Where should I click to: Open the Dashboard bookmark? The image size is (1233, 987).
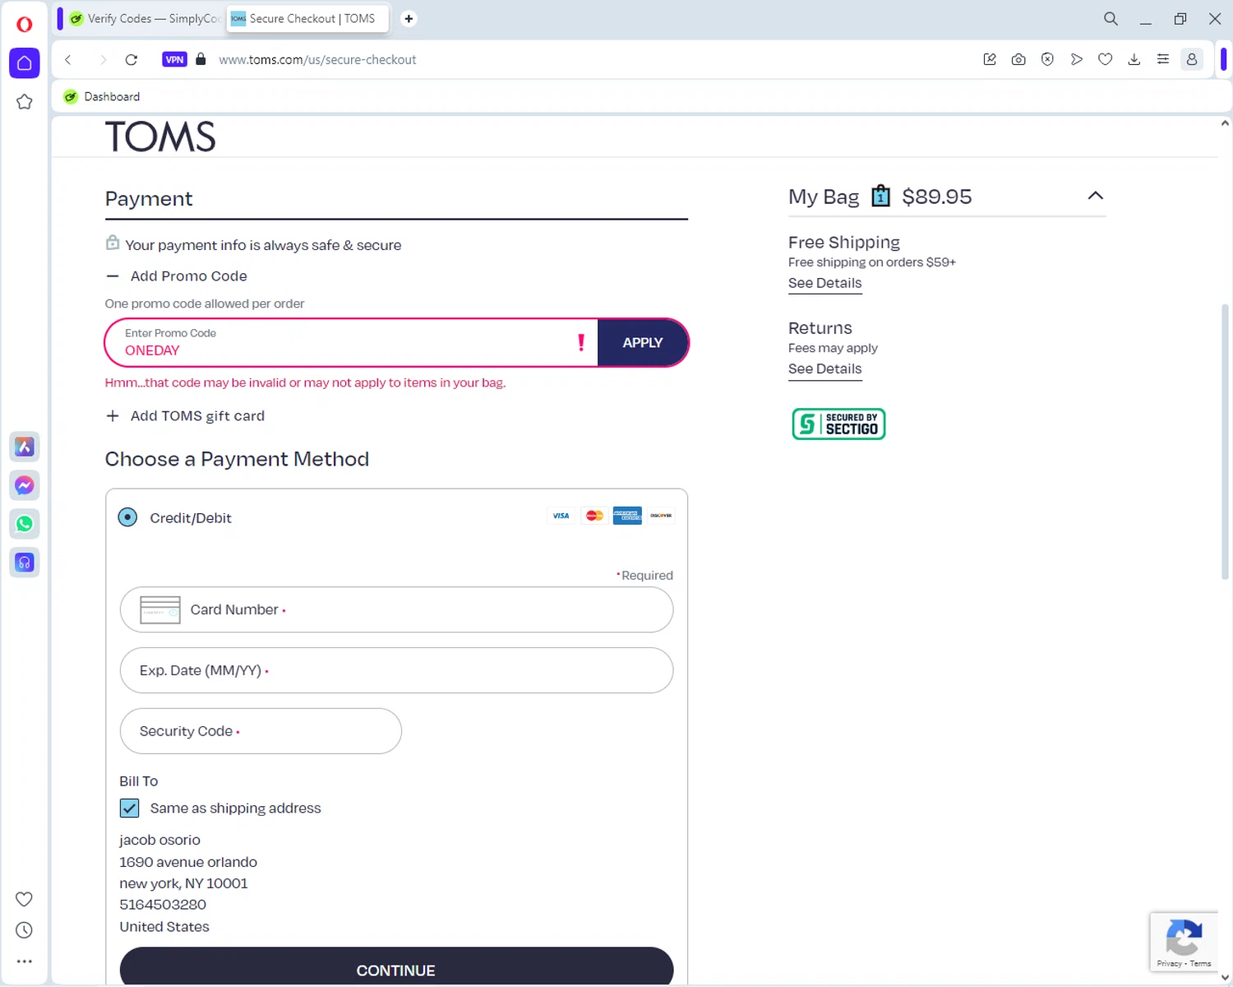point(102,96)
